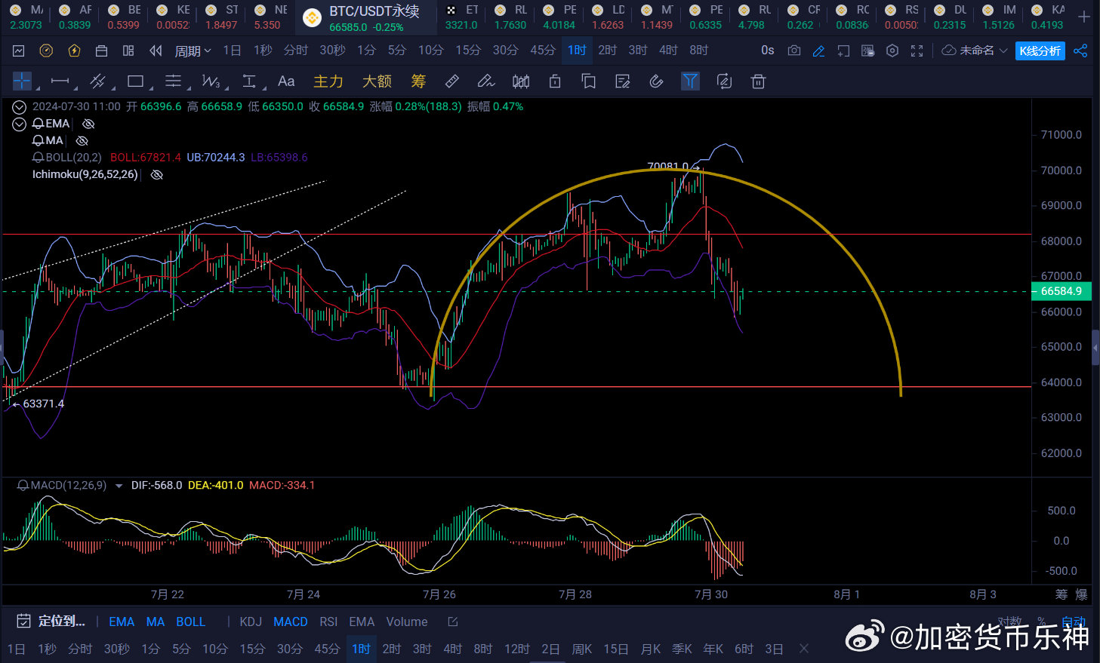
Task: Collapse the candle OHLC info row chevron
Action: [19, 107]
